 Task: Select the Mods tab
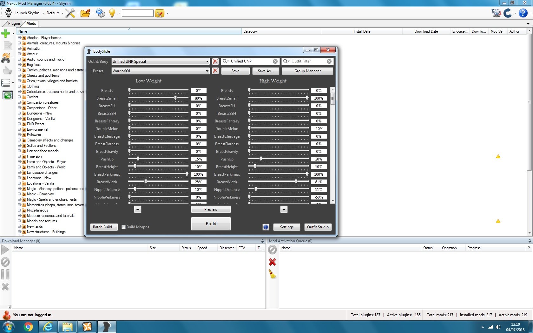(31, 23)
